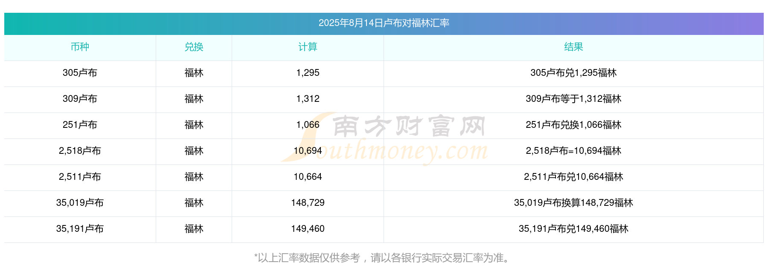Select the calculated value 1,066
Screen dimensions: 768x277
tap(308, 125)
